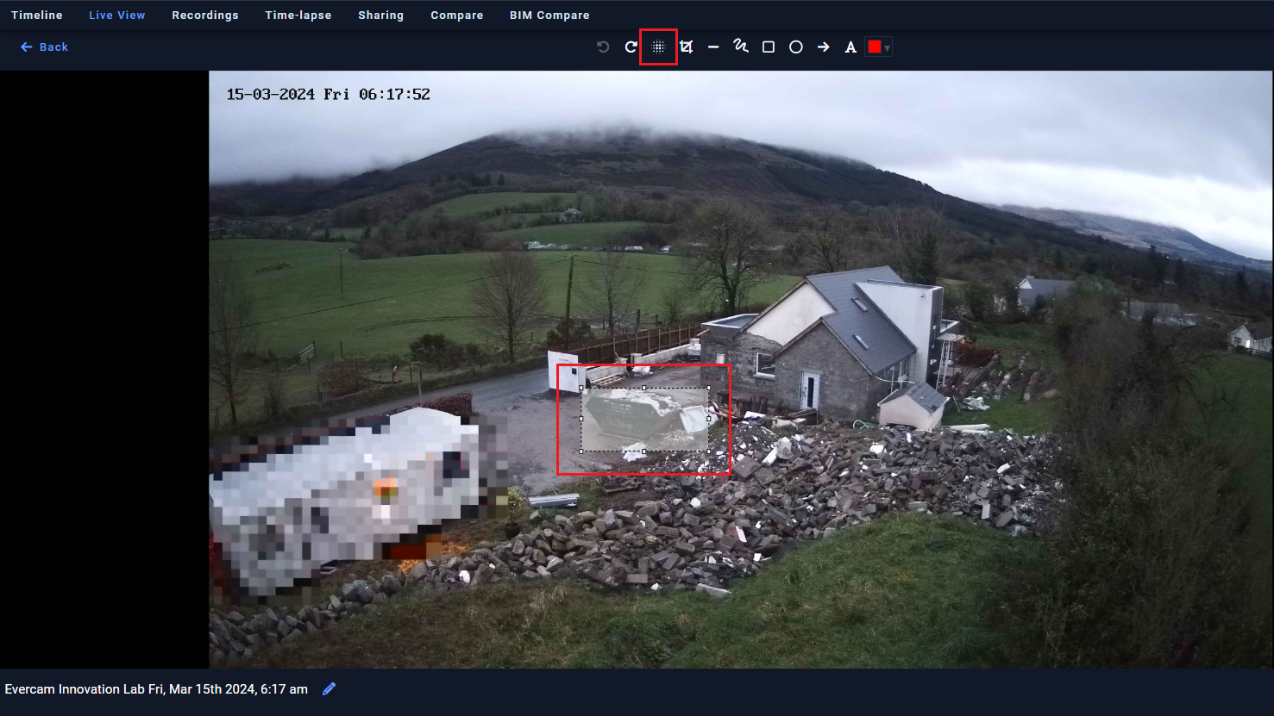1274x716 pixels.
Task: Switch to the Time-lapse view
Action: tap(298, 15)
